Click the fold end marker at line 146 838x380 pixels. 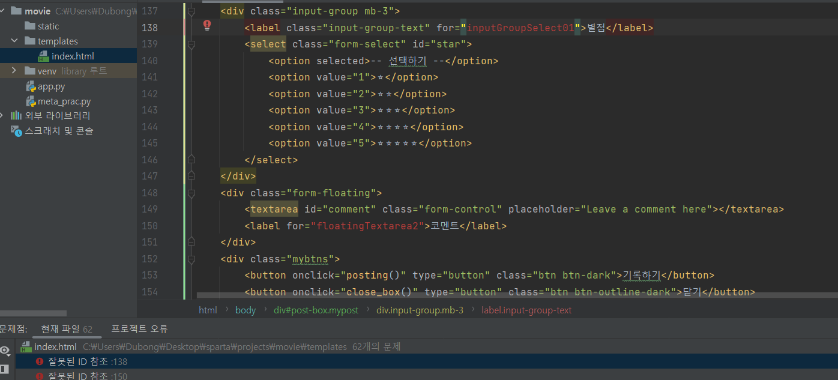coord(191,160)
